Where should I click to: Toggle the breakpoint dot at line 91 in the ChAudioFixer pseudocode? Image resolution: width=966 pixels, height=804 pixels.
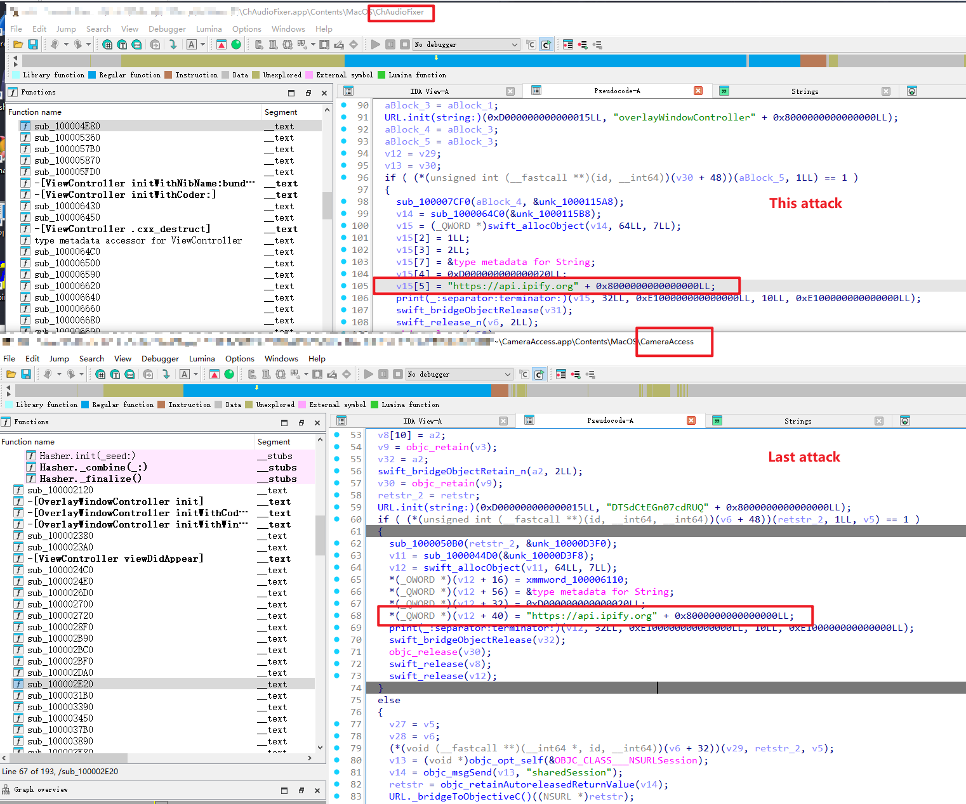click(344, 117)
